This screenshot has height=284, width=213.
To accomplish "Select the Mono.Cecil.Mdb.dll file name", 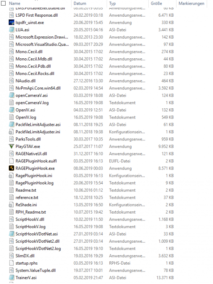I will pos(34,59).
